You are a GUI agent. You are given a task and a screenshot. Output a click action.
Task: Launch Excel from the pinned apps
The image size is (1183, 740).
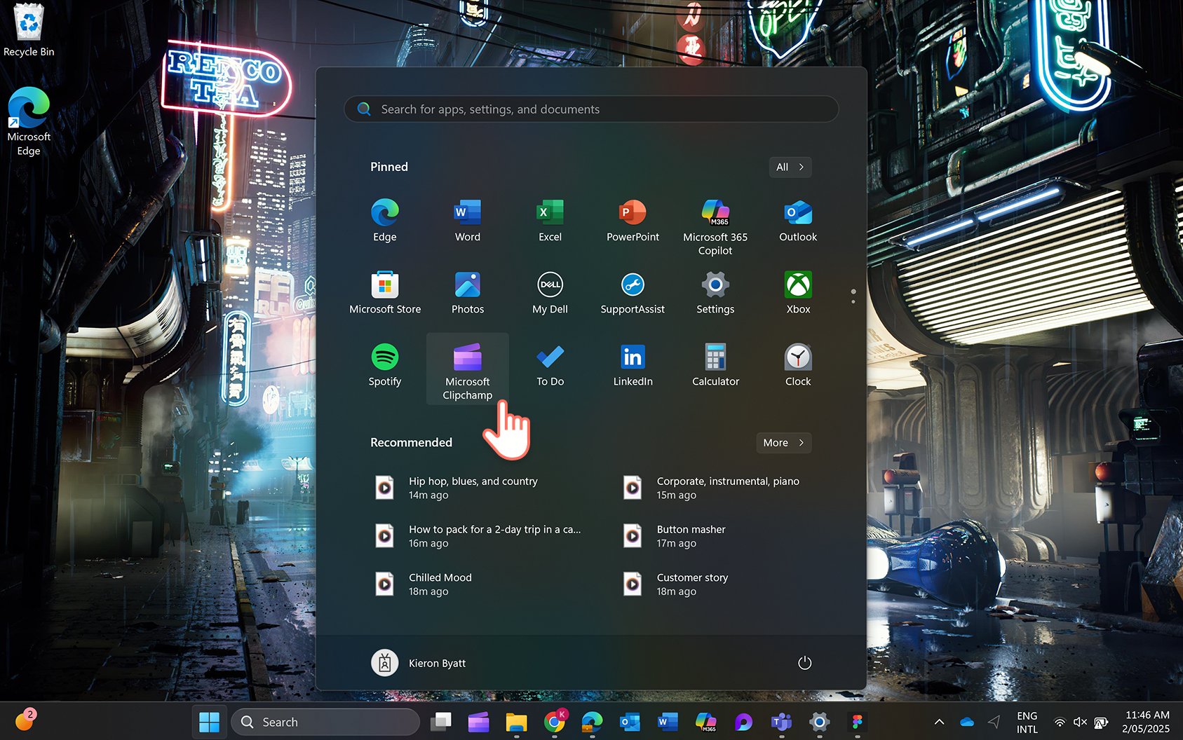point(550,219)
